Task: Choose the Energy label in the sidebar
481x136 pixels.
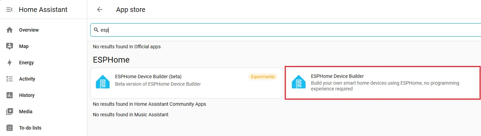Action: click(x=27, y=63)
